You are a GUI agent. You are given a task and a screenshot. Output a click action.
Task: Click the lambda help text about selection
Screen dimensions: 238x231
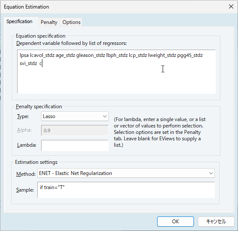(x=160, y=132)
